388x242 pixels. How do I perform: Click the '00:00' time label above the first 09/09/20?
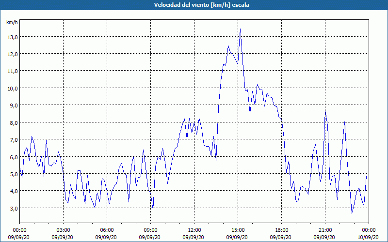click(x=19, y=230)
